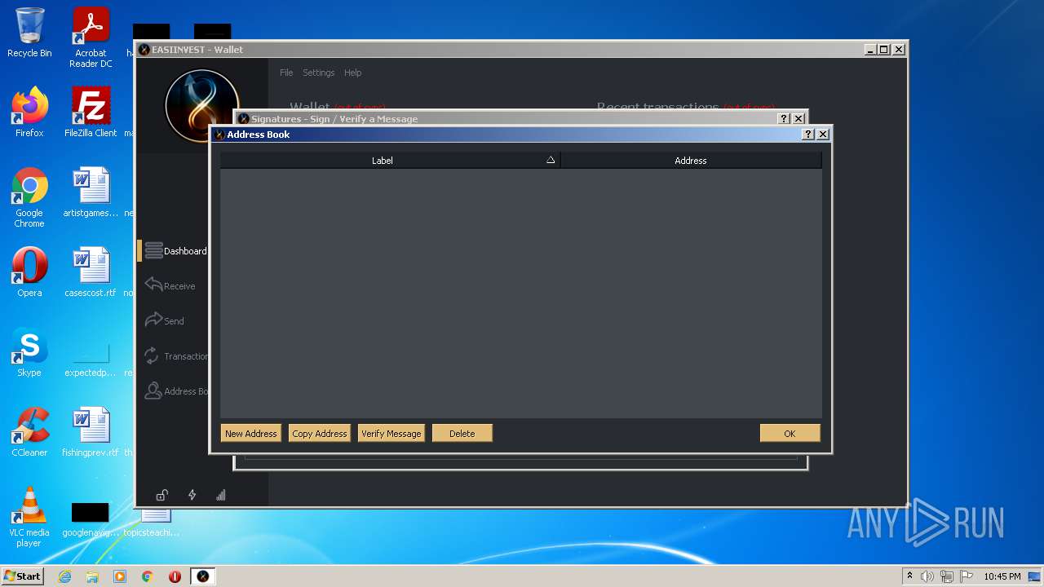Minimize the EASIINVEST Wallet window
This screenshot has height=587, width=1044.
pos(870,50)
